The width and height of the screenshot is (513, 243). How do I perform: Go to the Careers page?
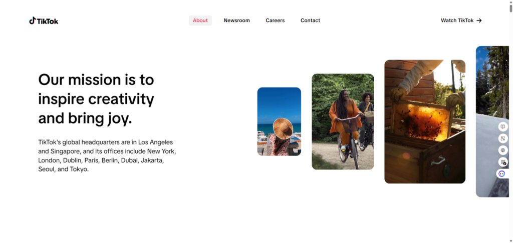tap(275, 20)
